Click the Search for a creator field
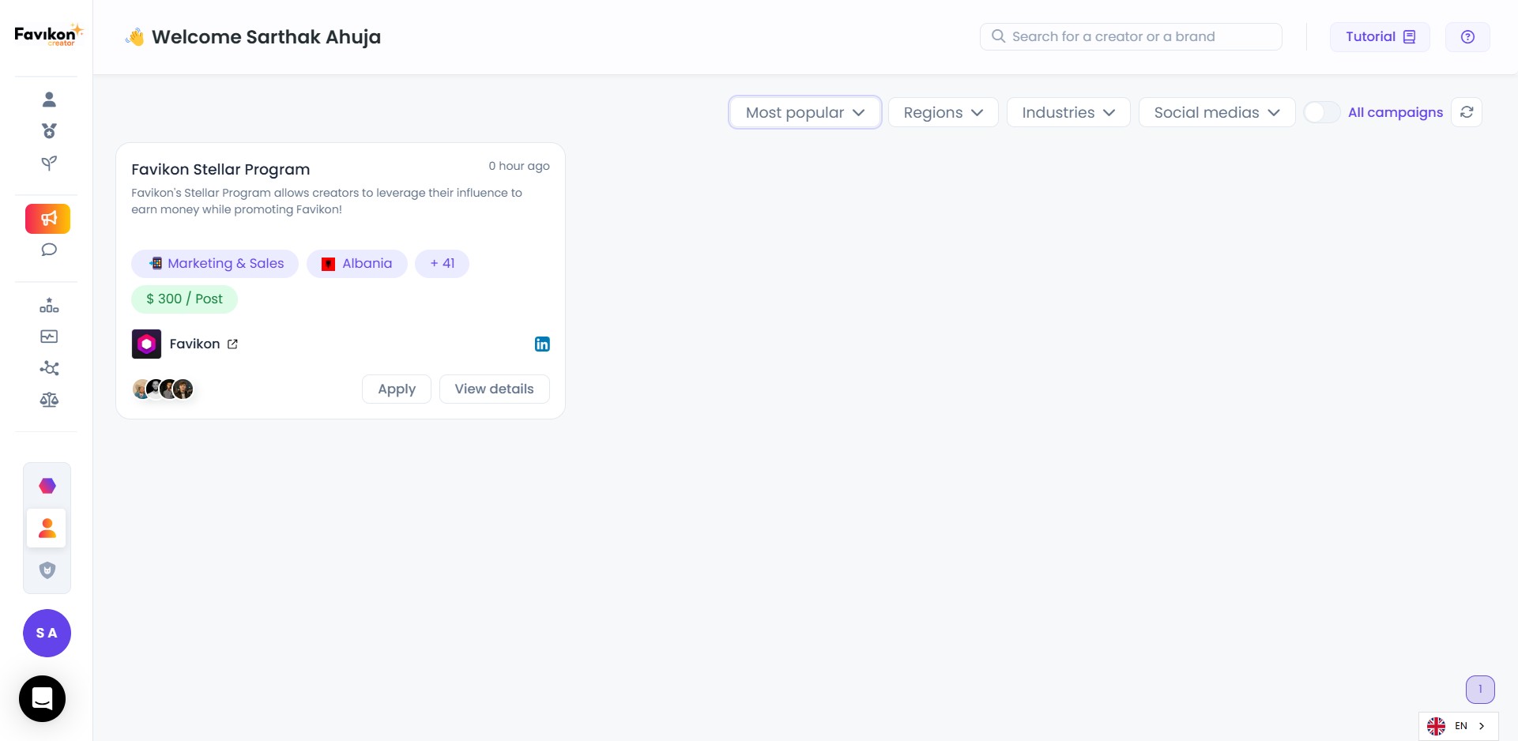 tap(1131, 36)
